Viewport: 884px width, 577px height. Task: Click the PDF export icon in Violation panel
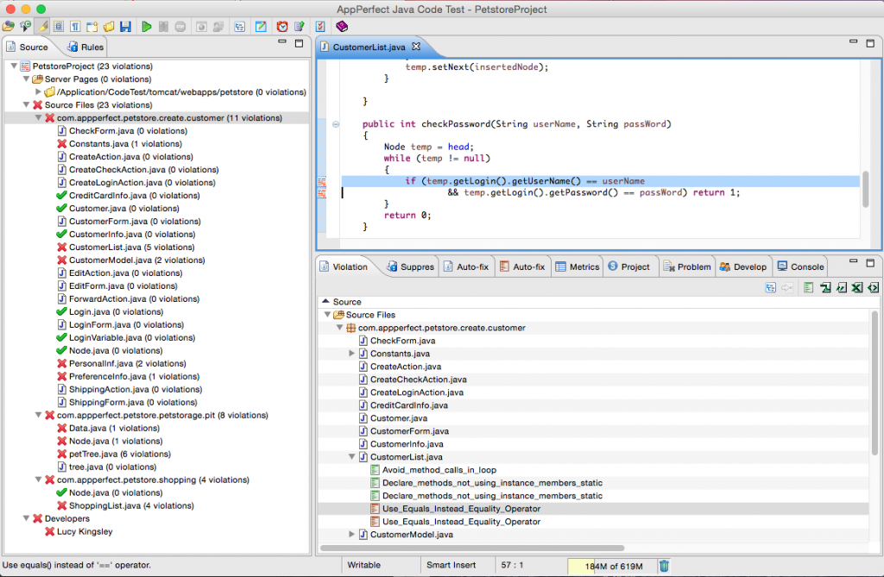[826, 287]
